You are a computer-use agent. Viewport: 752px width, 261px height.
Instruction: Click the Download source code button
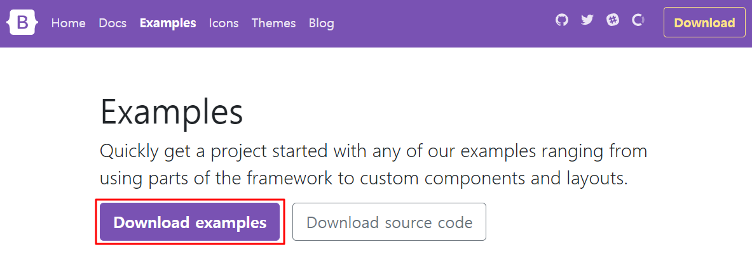pos(389,222)
